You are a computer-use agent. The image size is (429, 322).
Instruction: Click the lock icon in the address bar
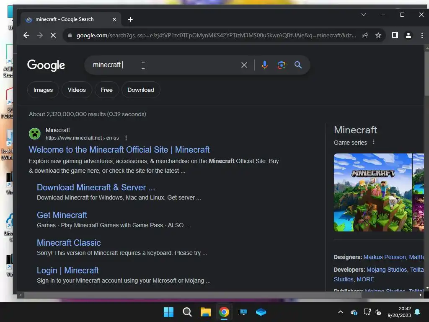70,35
